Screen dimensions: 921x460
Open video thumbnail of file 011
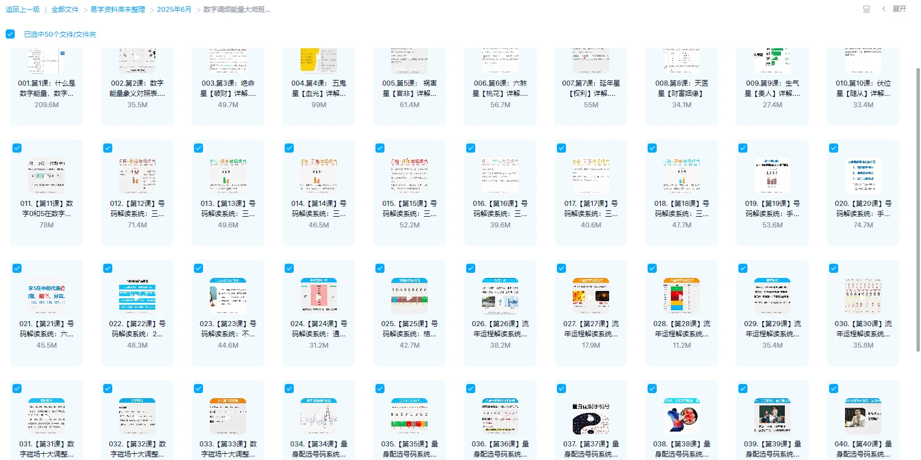point(47,176)
